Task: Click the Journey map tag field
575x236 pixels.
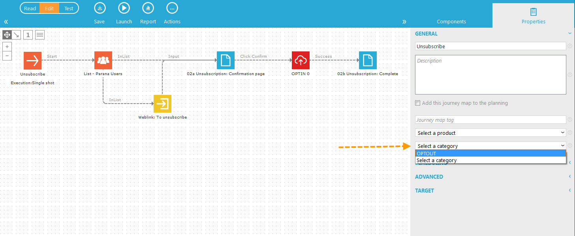Action: tap(490, 120)
